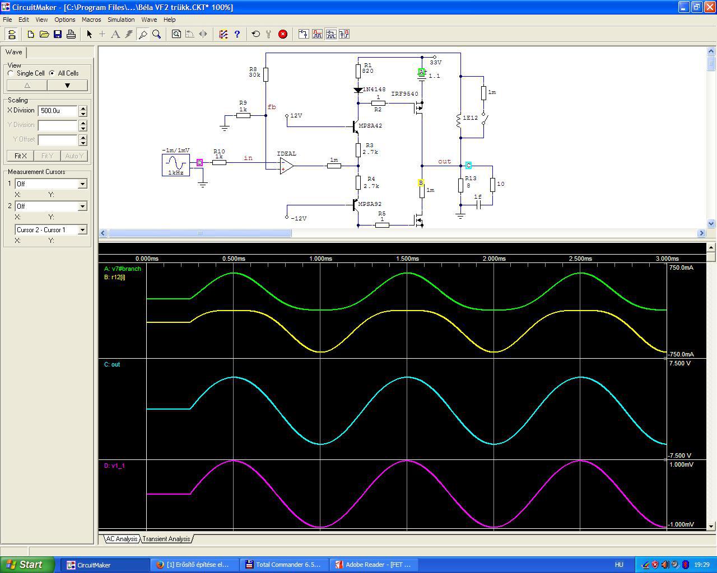
Task: Click the red stop simulation icon
Action: pos(283,34)
